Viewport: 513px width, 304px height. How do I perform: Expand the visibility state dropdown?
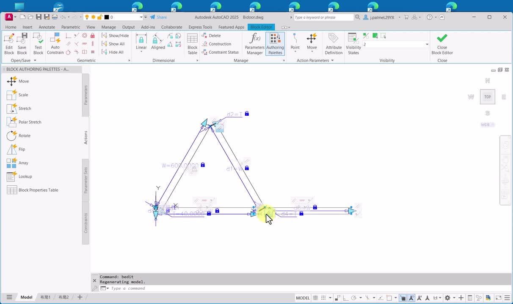click(x=427, y=44)
